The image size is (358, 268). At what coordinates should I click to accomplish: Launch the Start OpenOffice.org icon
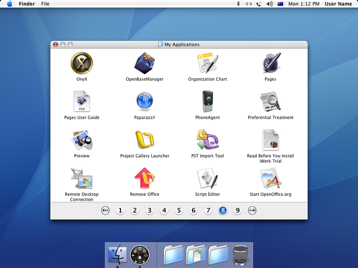tap(271, 178)
